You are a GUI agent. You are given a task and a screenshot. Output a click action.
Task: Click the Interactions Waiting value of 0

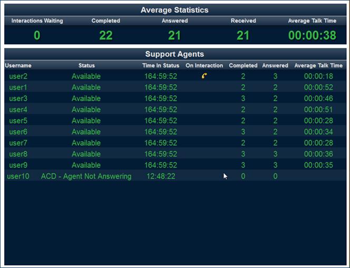(37, 36)
